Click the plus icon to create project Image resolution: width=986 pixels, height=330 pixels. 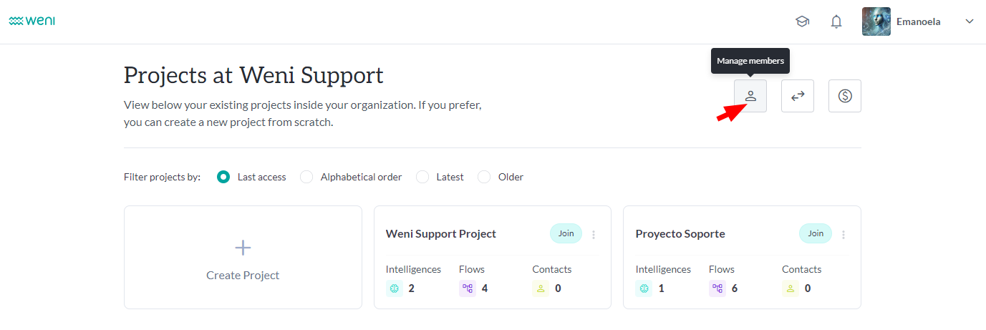[243, 248]
